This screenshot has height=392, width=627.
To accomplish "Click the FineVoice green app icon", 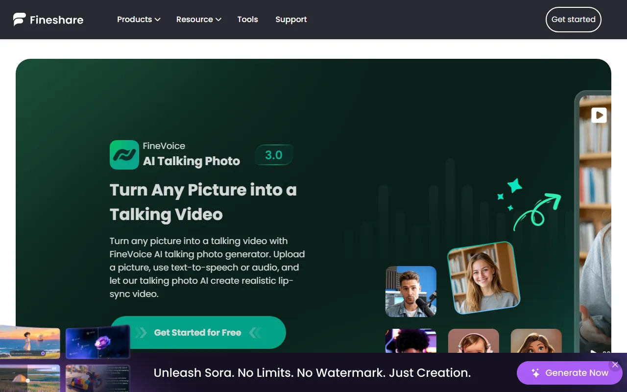I will pos(124,155).
